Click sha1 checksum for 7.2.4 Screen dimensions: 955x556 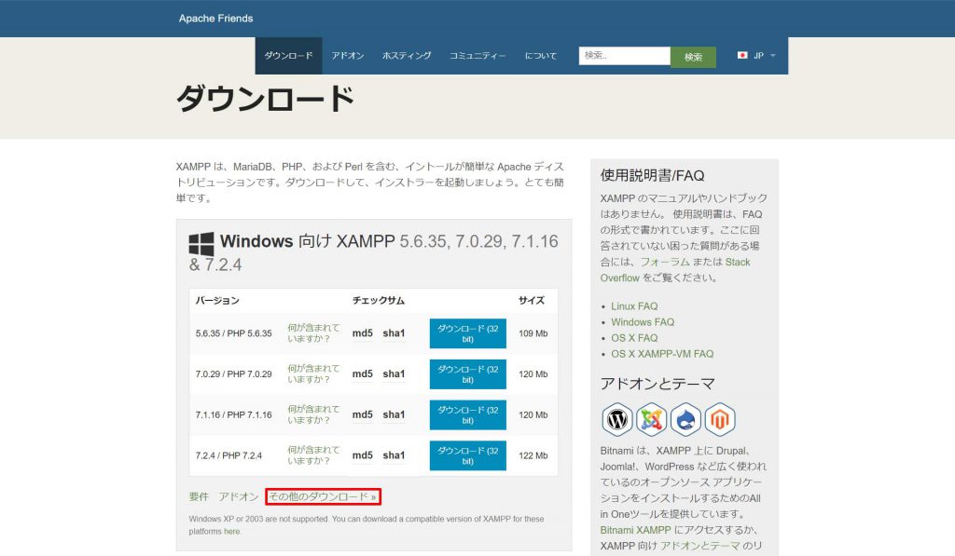point(394,455)
